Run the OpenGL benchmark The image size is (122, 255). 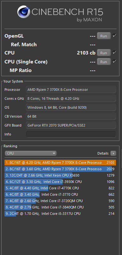coord(104,36)
